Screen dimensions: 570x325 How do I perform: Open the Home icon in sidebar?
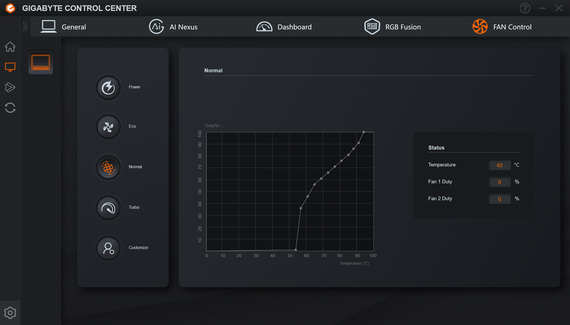pos(10,47)
